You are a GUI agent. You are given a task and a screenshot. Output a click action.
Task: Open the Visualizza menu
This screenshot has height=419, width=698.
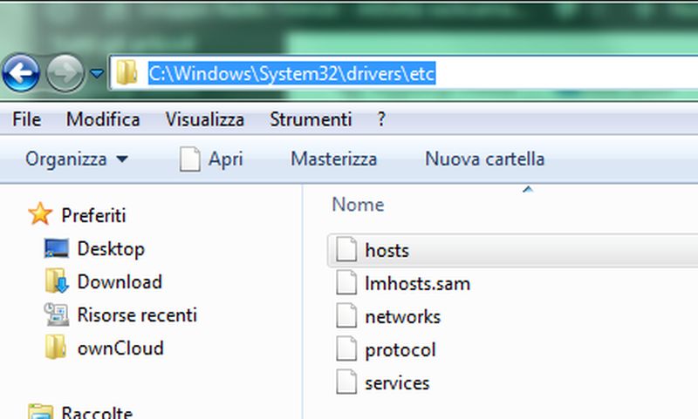click(x=205, y=119)
